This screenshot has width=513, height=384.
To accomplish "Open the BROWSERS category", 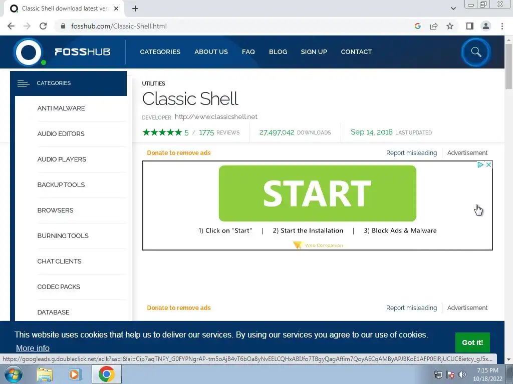I will click(55, 210).
